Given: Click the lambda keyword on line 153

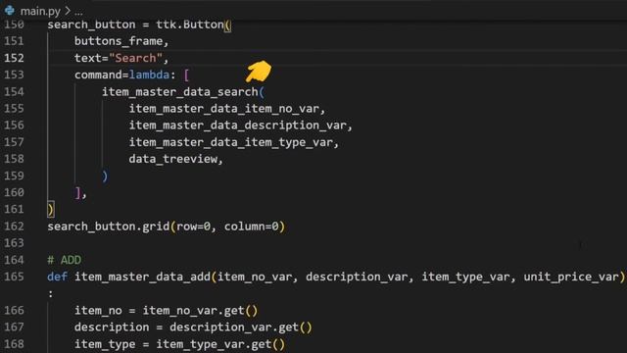Looking at the screenshot, I should click(x=149, y=75).
